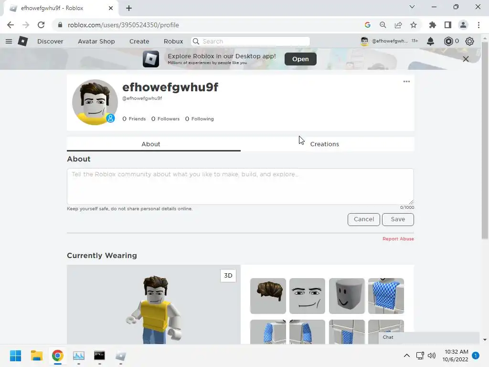Open the Avatar Shop
This screenshot has width=489, height=367.
(96, 41)
